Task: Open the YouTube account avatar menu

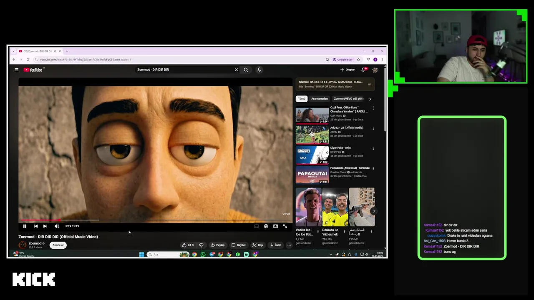Action: pos(375,70)
